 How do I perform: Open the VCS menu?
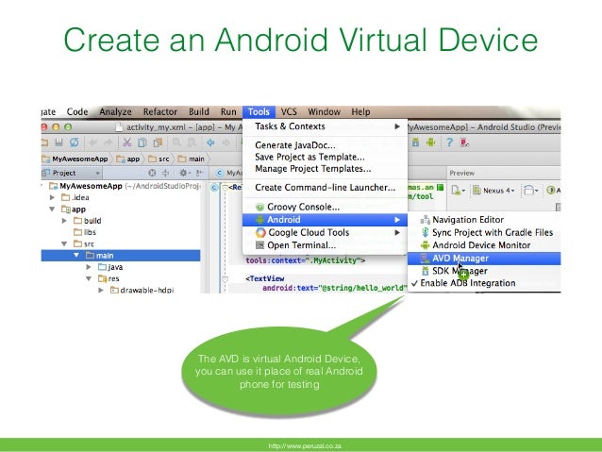tap(289, 111)
